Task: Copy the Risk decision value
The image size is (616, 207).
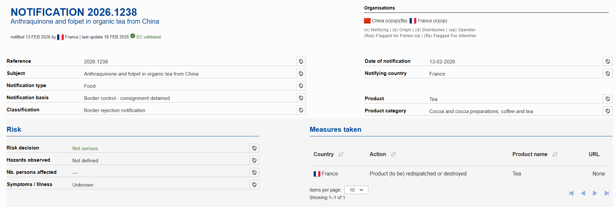Action: (254, 148)
